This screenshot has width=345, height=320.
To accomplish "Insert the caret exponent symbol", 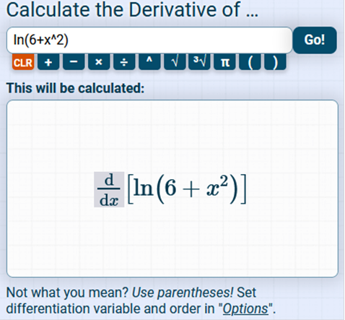I will click(149, 62).
